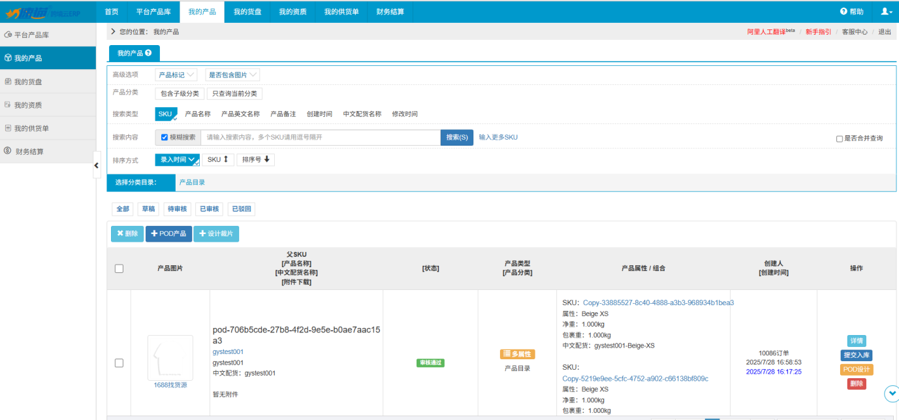Enable the 是否合并查询 checkbox
This screenshot has height=420, width=899.
click(x=840, y=137)
